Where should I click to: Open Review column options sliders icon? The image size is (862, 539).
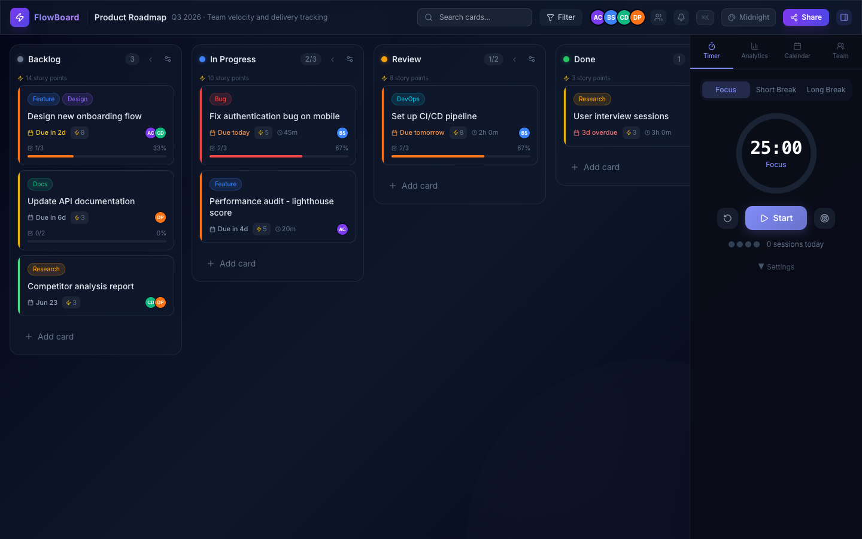tap(532, 59)
